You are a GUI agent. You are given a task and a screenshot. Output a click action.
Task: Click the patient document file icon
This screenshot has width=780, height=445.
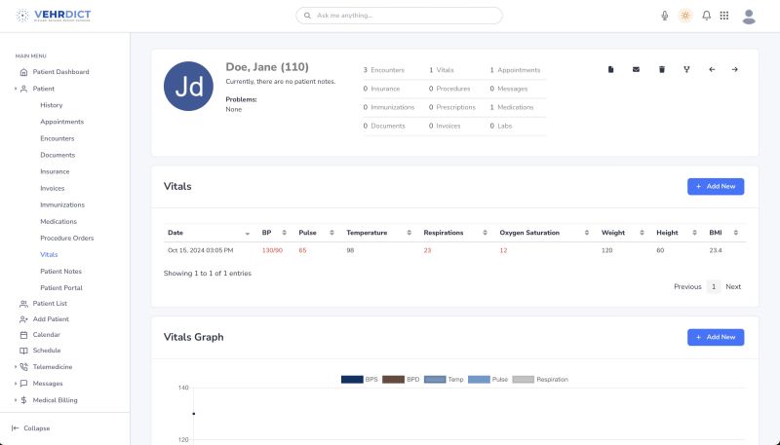pos(611,69)
